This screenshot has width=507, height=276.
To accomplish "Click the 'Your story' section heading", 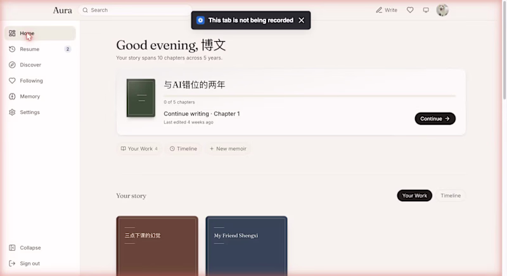I will point(131,196).
